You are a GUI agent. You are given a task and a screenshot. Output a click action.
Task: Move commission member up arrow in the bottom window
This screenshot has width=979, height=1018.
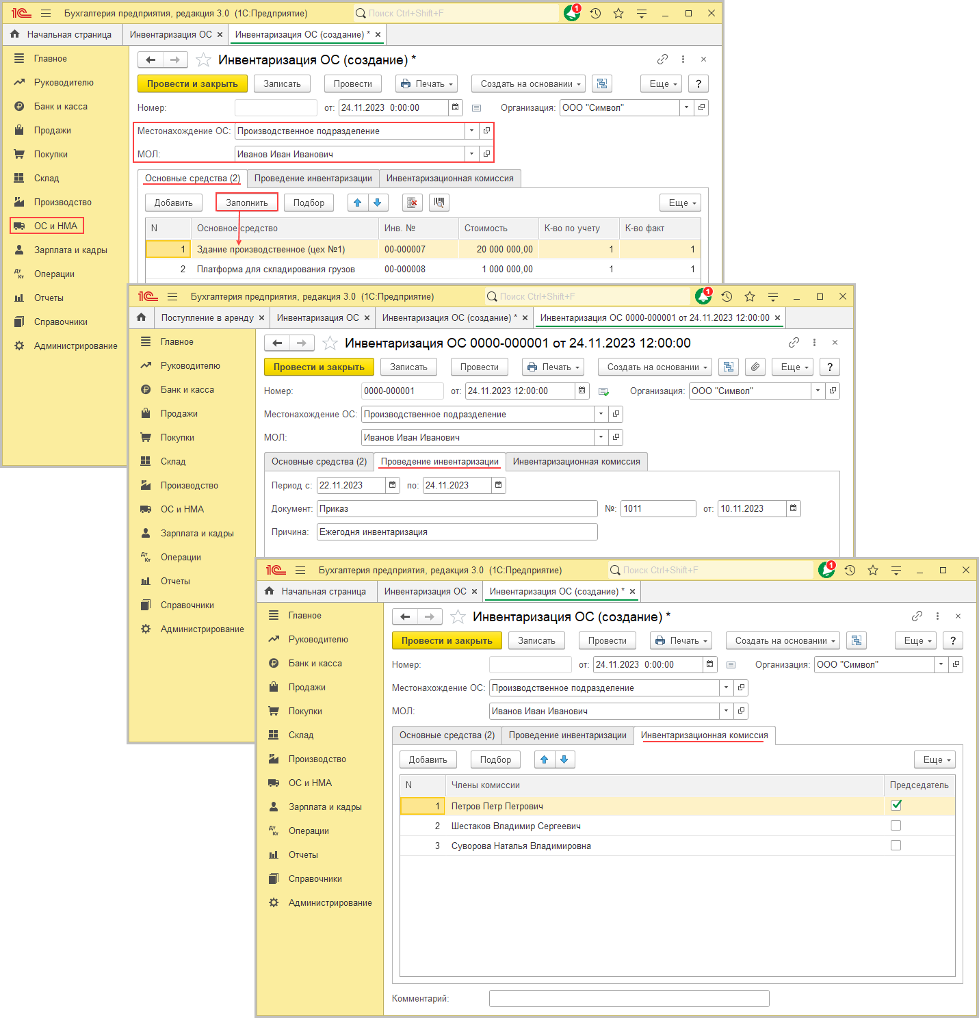click(545, 759)
